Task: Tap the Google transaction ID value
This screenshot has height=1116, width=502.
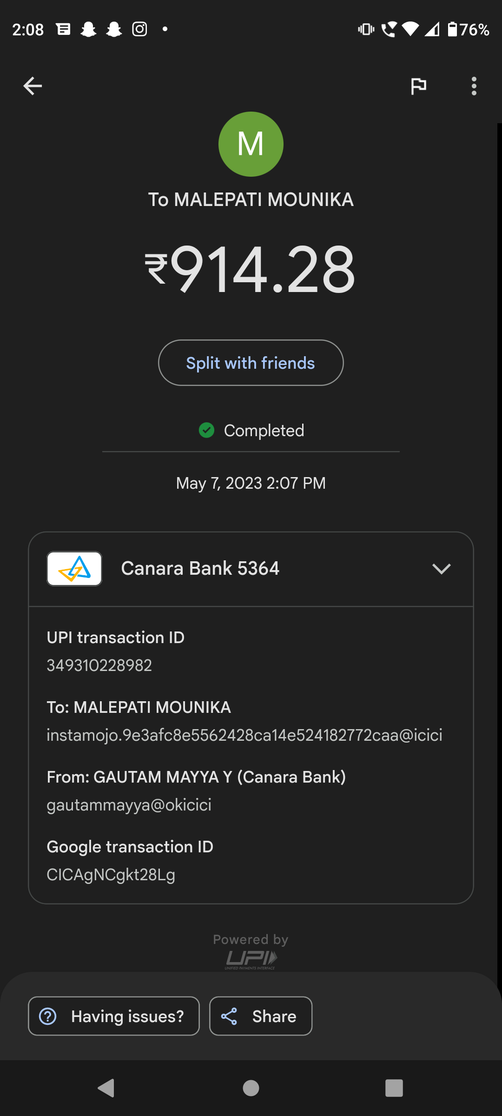Action: 111,875
